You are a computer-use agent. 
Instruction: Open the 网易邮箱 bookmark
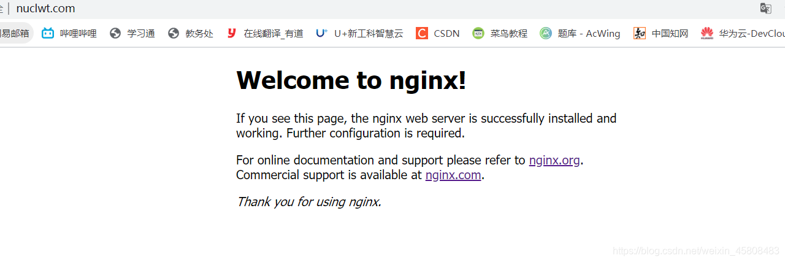[15, 33]
